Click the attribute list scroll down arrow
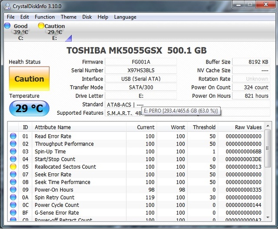The width and height of the screenshot is (278, 229). 268,217
